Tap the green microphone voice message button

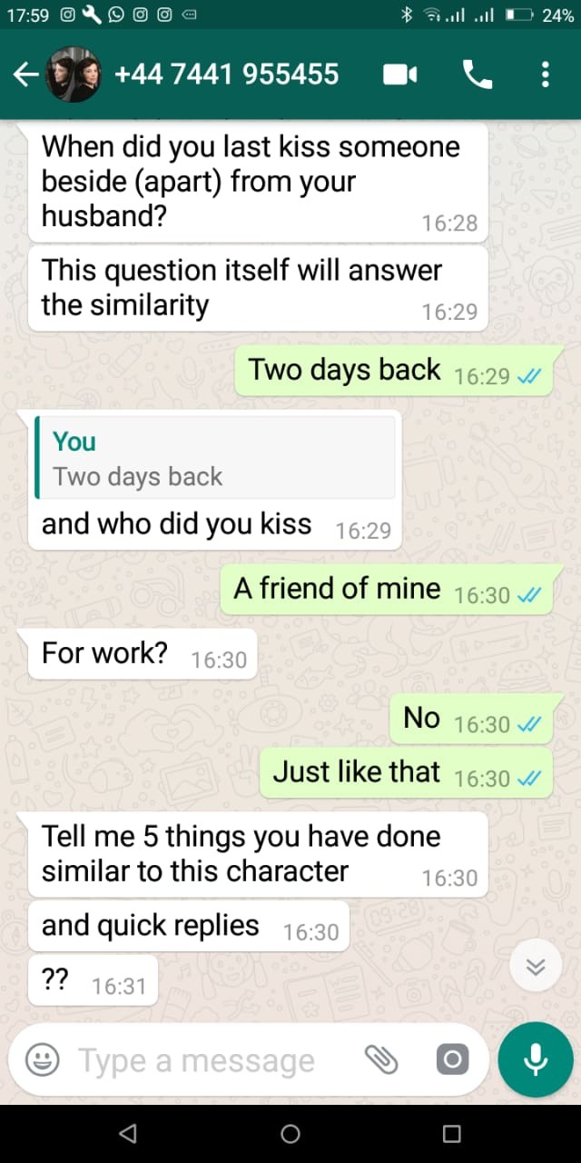coord(536,1060)
